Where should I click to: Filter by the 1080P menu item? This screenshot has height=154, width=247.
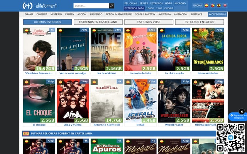tap(150, 8)
